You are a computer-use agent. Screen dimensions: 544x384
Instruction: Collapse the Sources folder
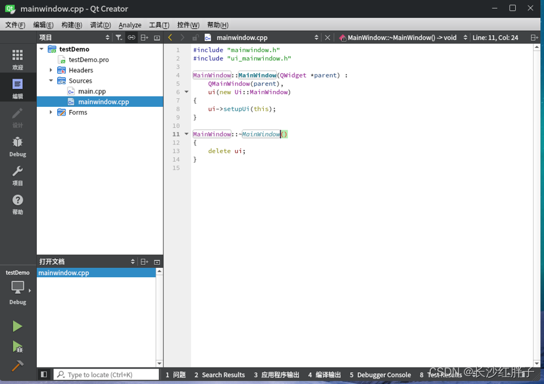(51, 80)
